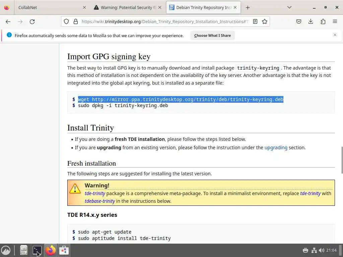Screen dimensions: 343x257
Task: Click the printer tray icon
Action: pos(305,250)
